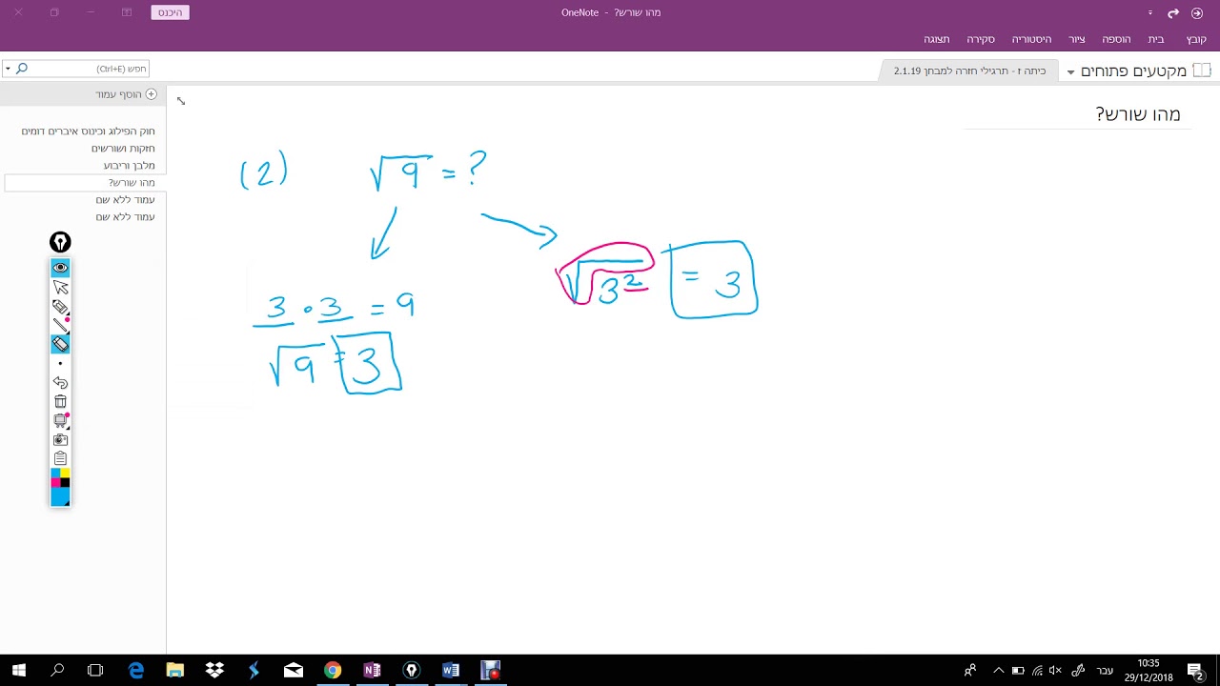Screen dimensions: 1220x686
Task: Open the Mail app from taskbar
Action: [x=294, y=670]
